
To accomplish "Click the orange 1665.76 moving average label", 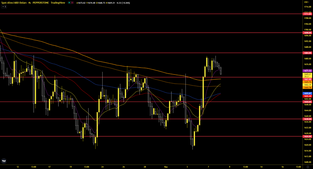I will [x=307, y=82].
